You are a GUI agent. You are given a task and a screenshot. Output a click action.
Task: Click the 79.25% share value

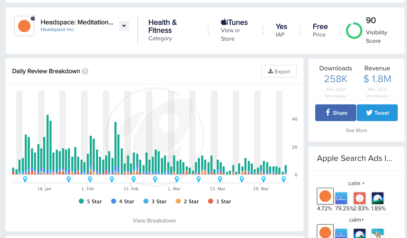[x=344, y=209]
